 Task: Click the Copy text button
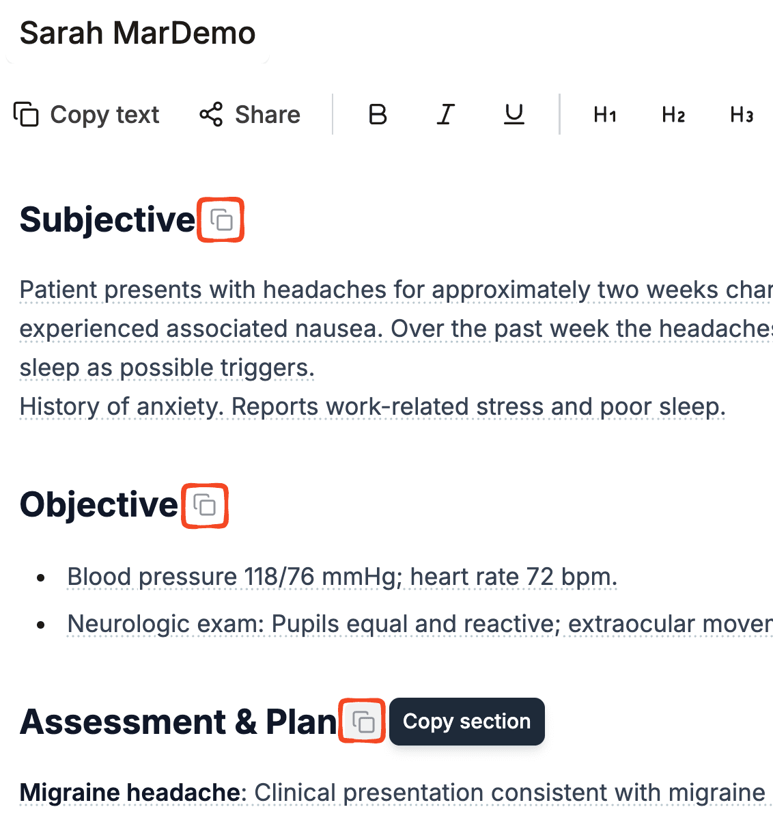(x=87, y=115)
